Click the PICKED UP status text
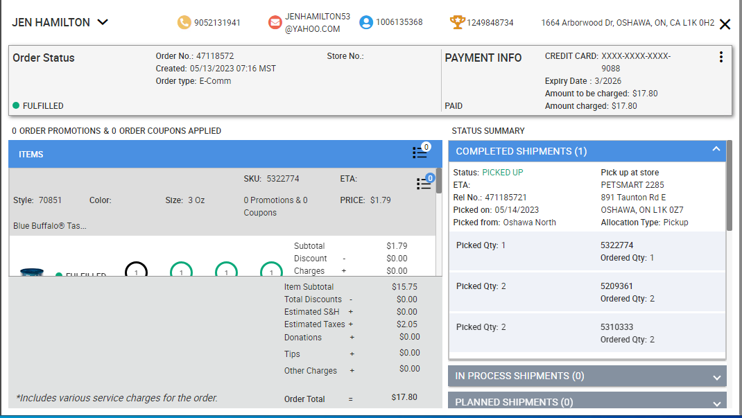The height and width of the screenshot is (418, 742). point(503,173)
